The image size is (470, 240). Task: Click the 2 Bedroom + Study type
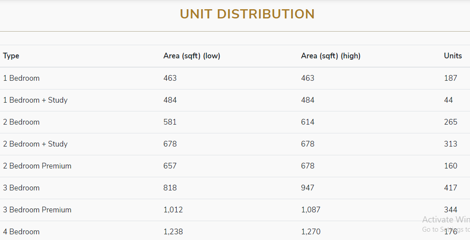pyautogui.click(x=35, y=144)
